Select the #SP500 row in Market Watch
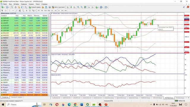190x107 pixels. [24, 45]
